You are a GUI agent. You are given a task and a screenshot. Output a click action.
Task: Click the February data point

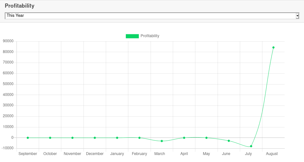[x=139, y=138]
